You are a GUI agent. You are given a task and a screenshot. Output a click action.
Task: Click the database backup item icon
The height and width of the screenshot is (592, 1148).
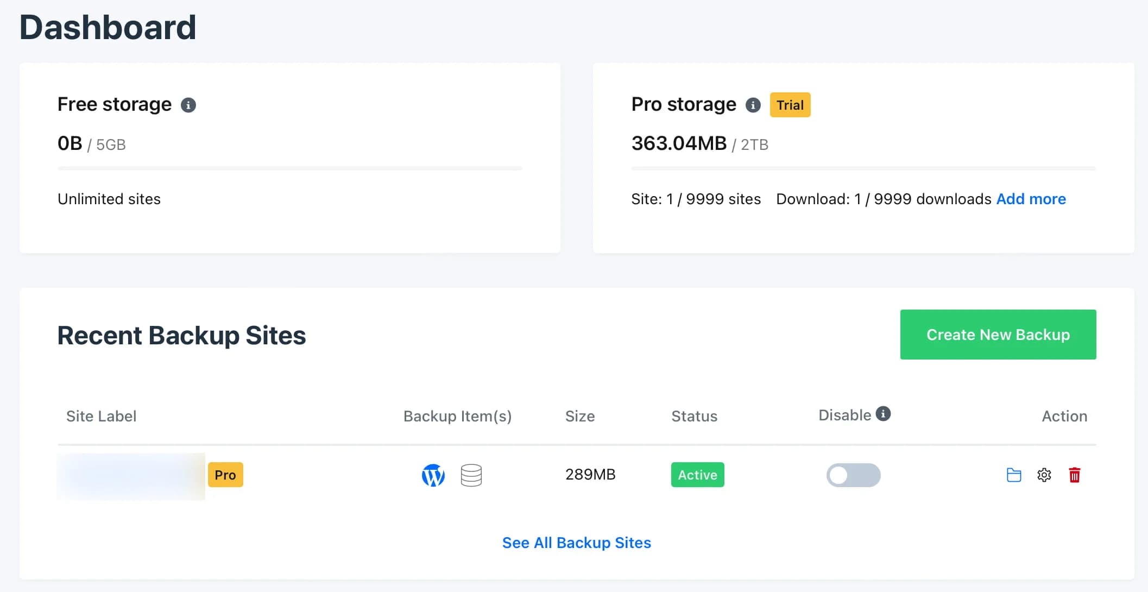click(x=471, y=475)
